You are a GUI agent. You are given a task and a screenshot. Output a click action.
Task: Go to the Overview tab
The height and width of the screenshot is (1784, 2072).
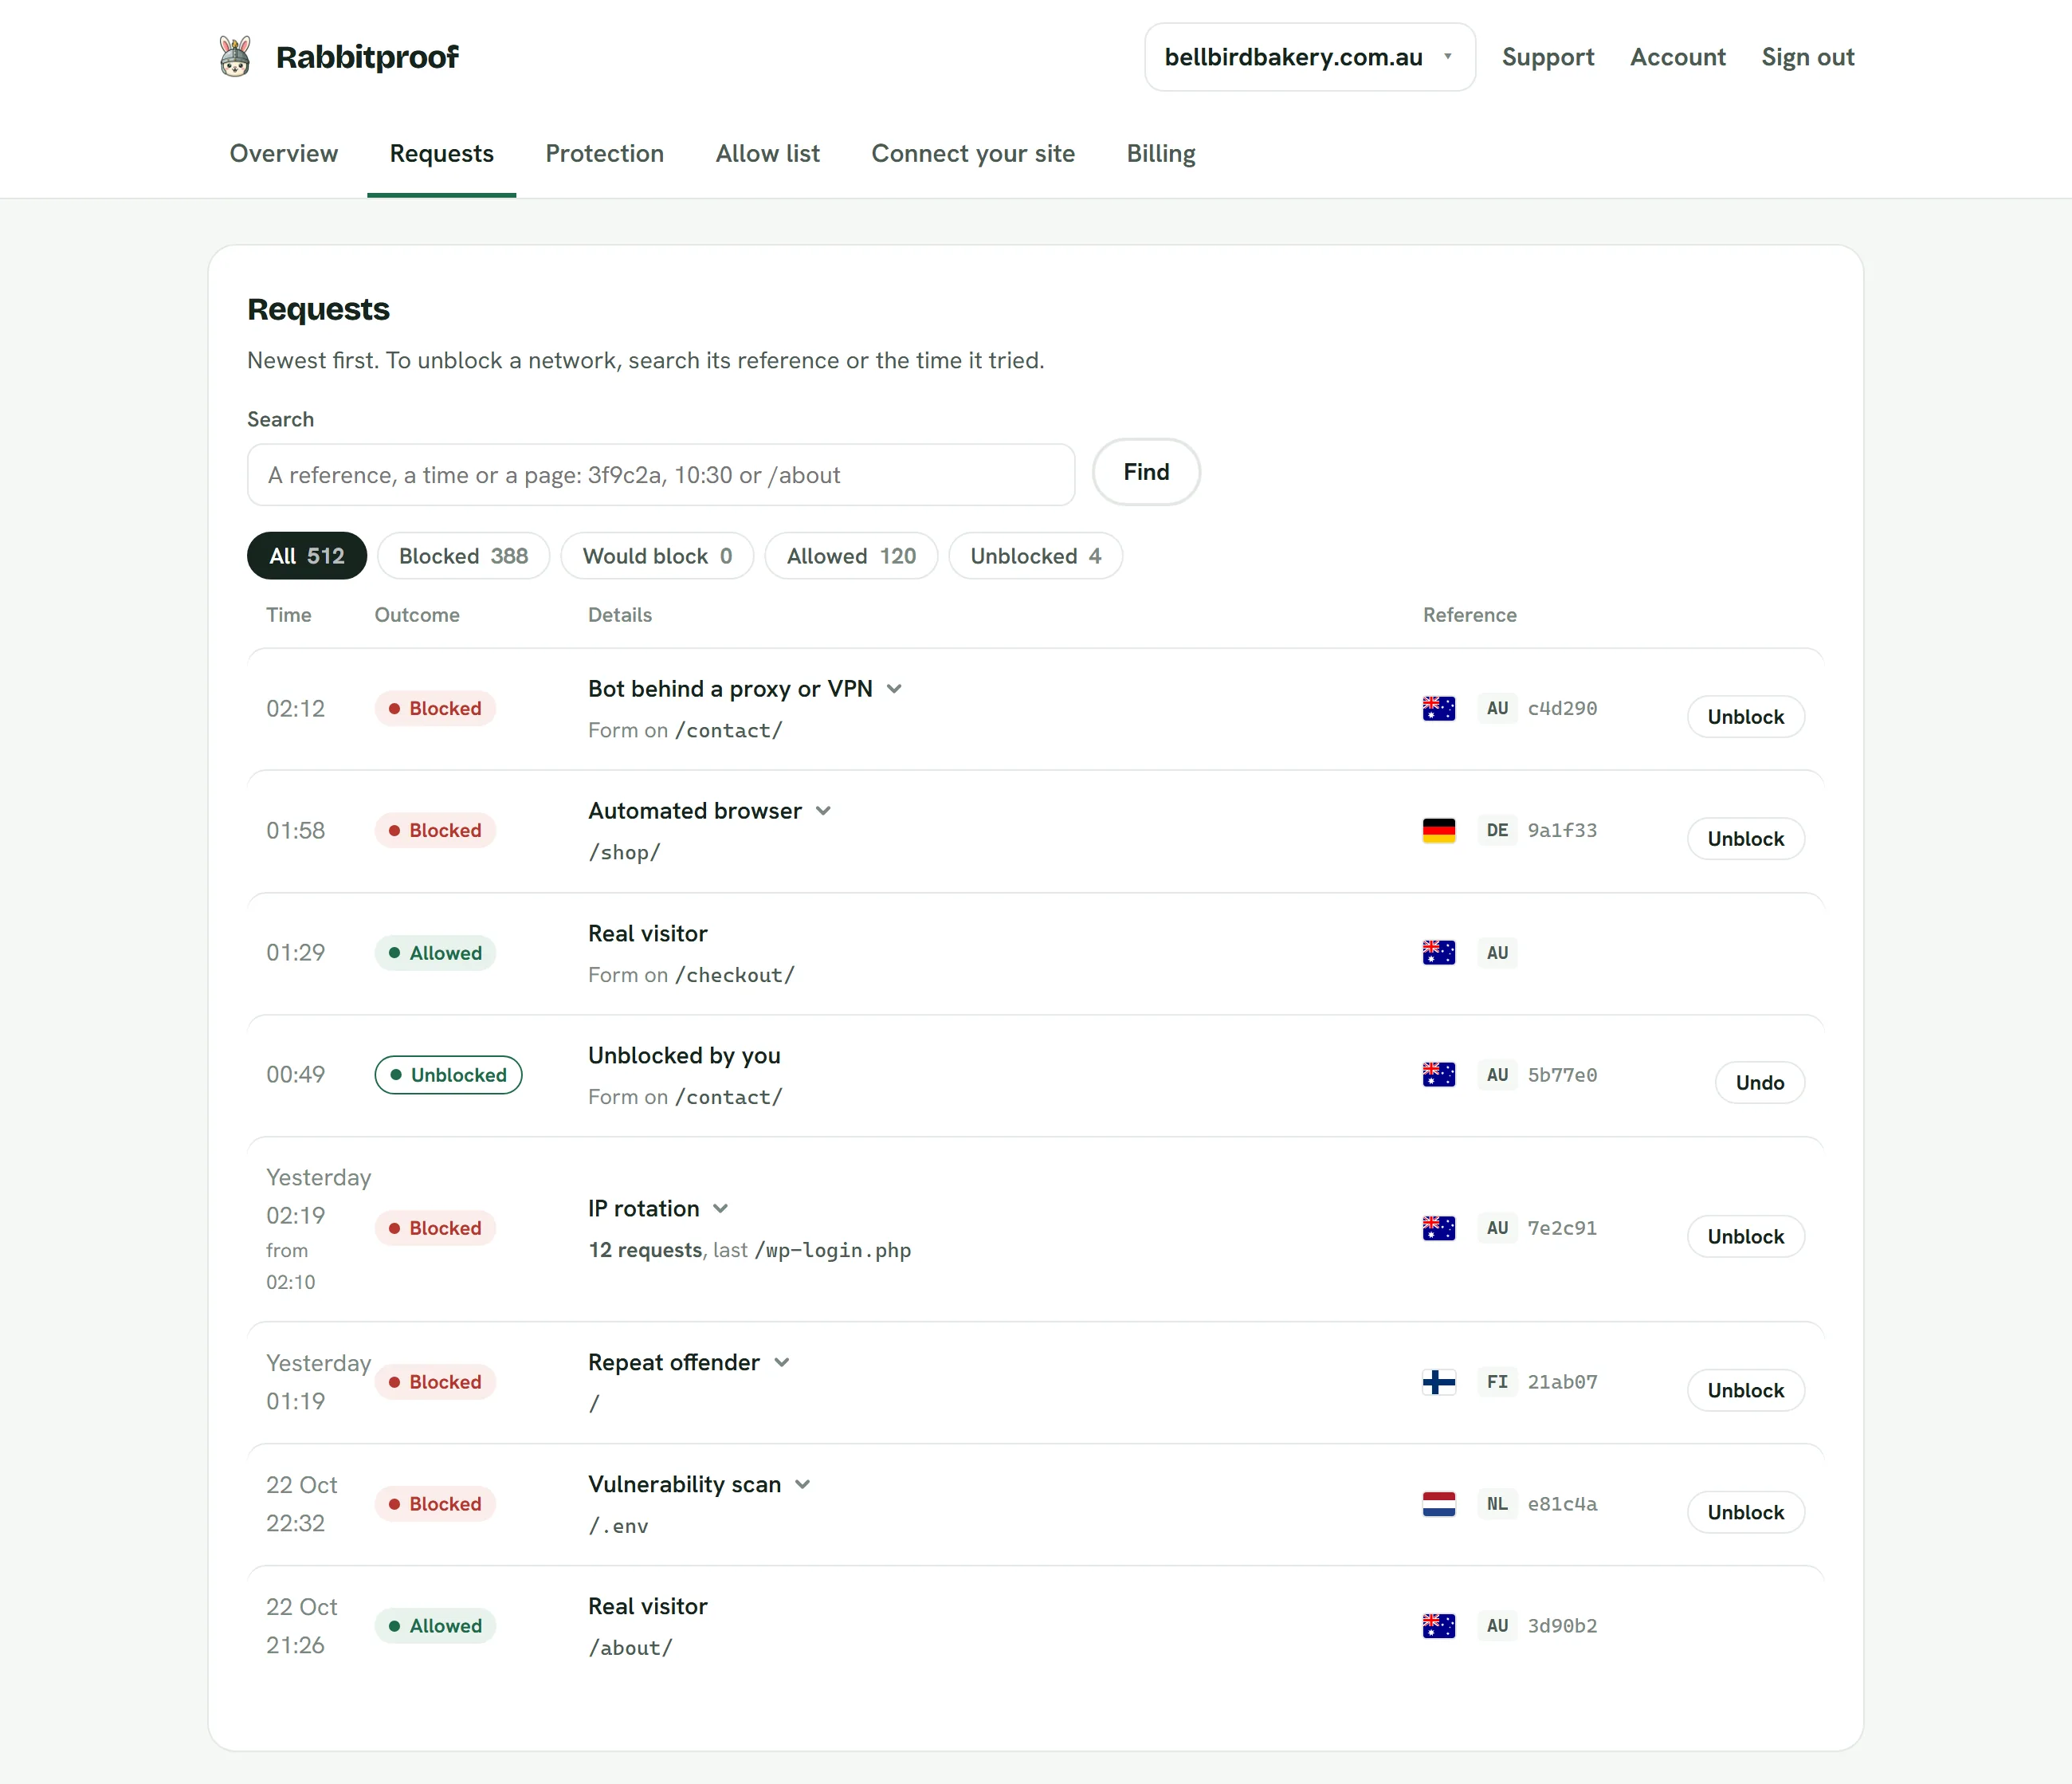(284, 153)
